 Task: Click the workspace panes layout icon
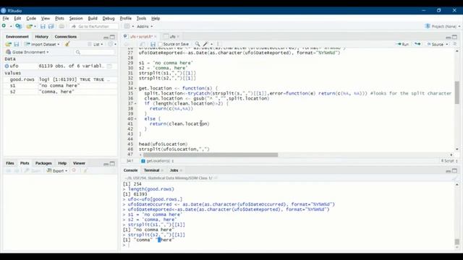(x=127, y=26)
